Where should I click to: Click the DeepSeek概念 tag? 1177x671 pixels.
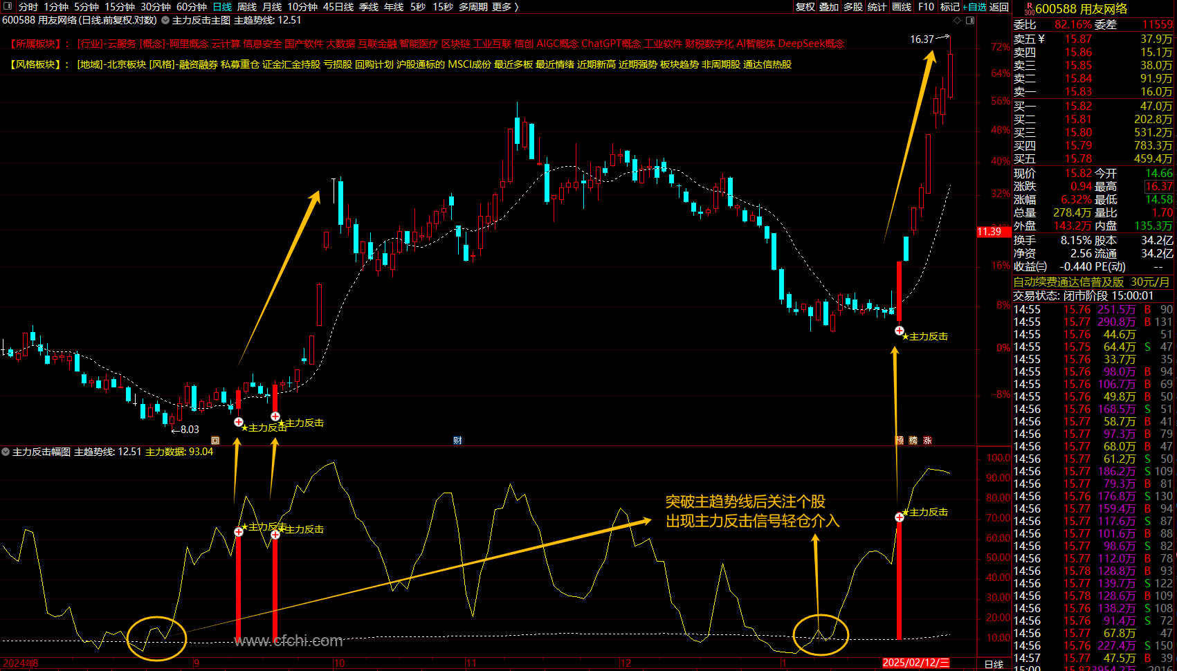click(811, 44)
